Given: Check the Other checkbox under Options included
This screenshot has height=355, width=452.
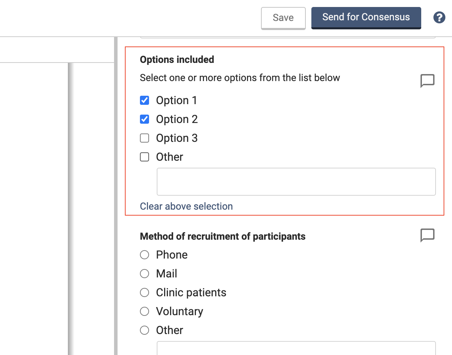Looking at the screenshot, I should tap(144, 157).
